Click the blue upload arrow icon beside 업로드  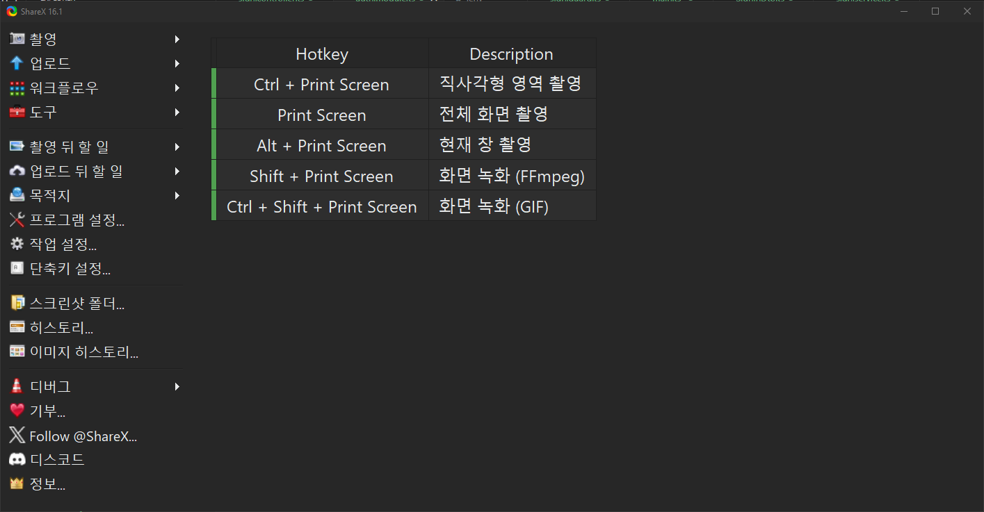(x=17, y=64)
